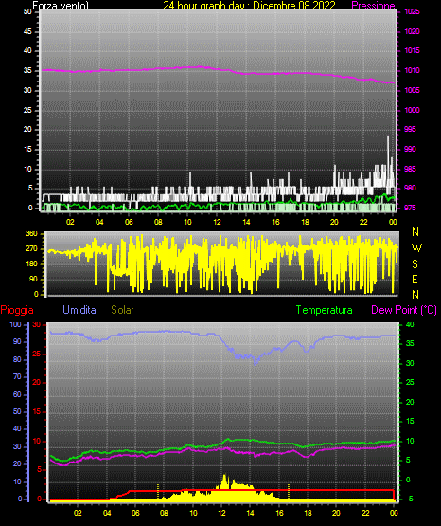Click the W compass direction label
441x526 pixels.
tap(416, 248)
